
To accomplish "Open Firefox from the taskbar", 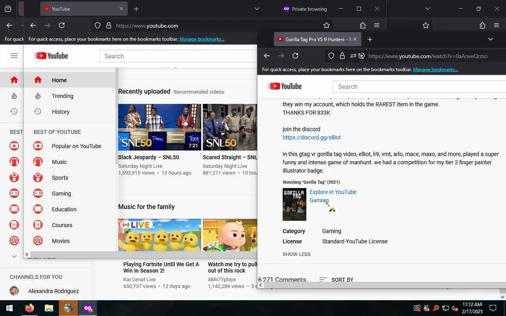I will [30, 308].
